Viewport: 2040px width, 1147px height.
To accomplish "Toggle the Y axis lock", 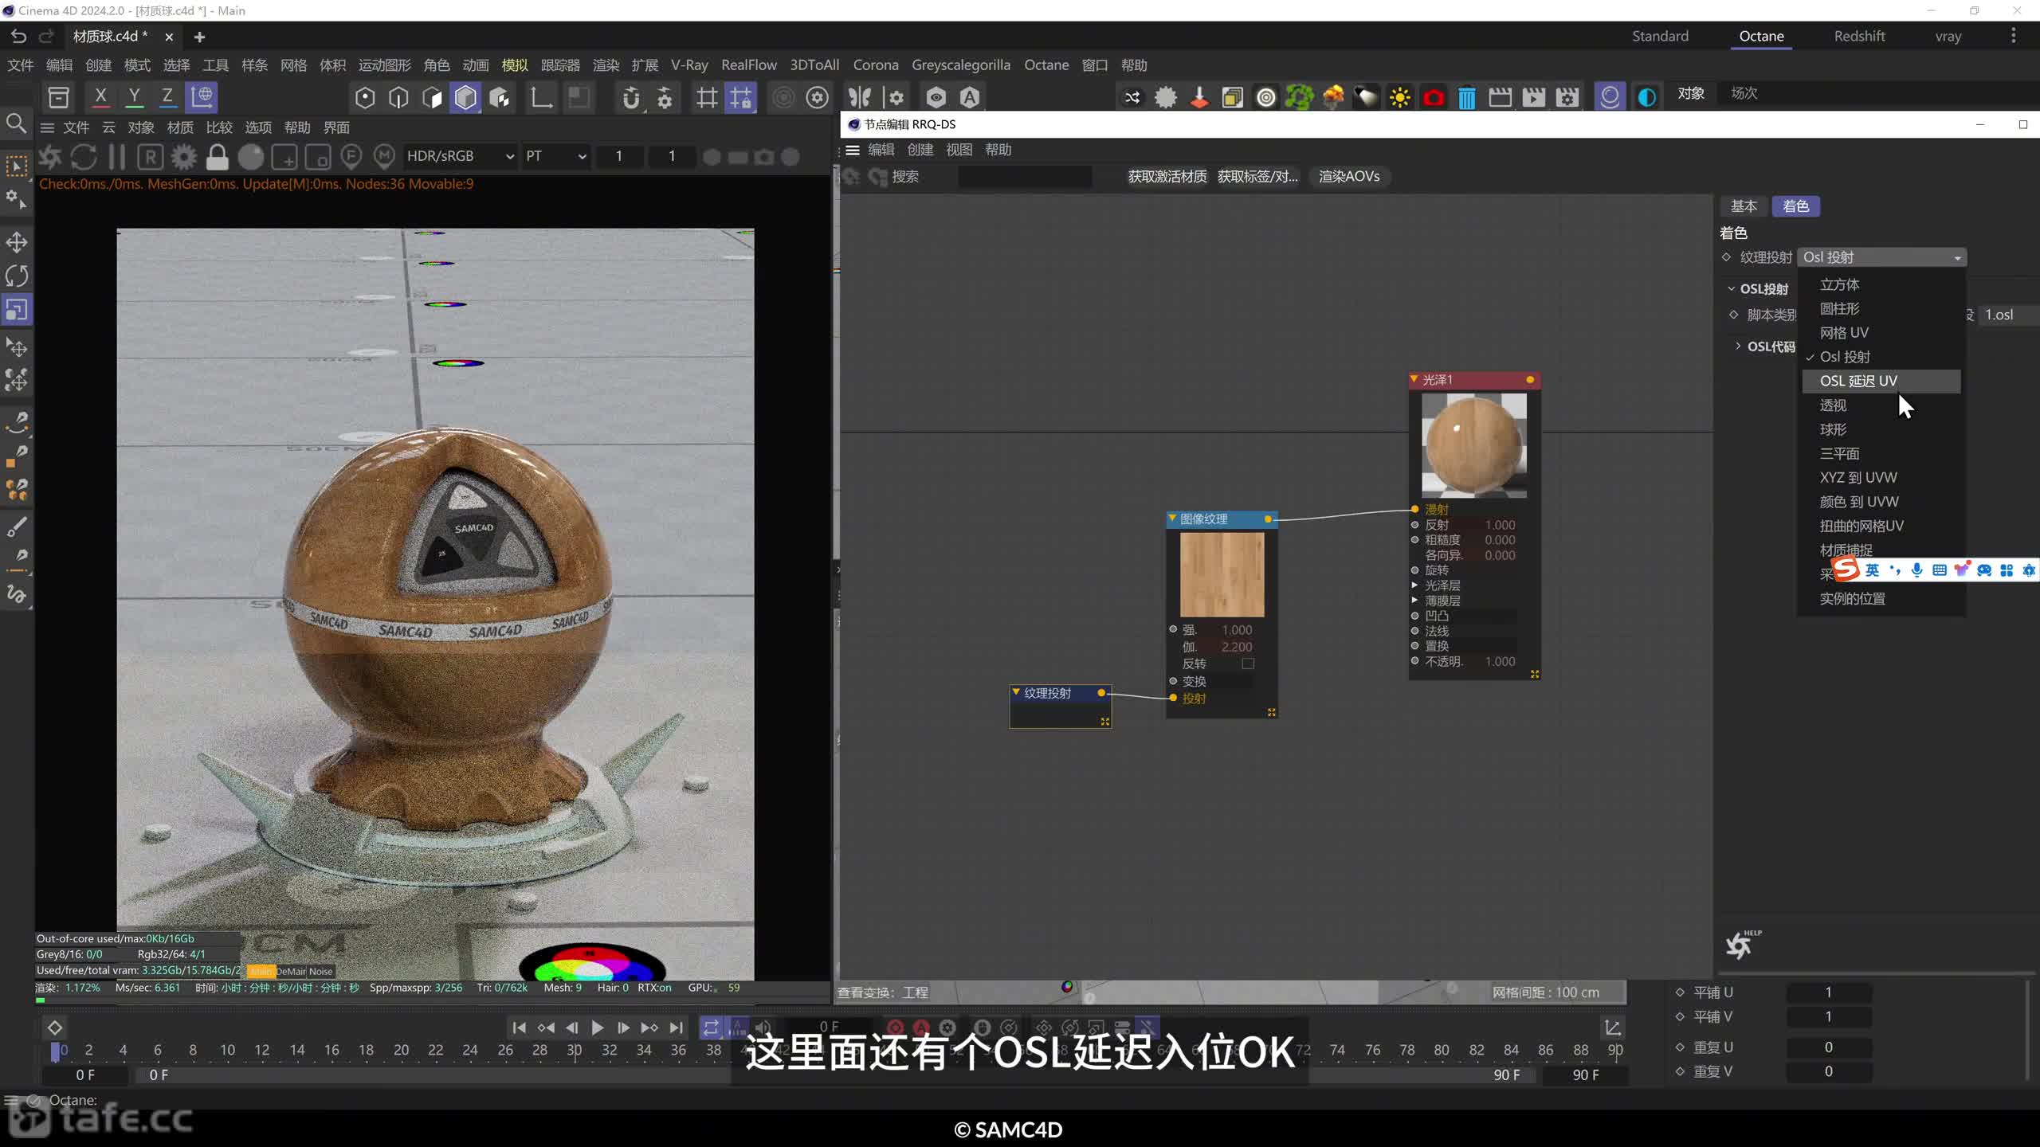I will (134, 97).
